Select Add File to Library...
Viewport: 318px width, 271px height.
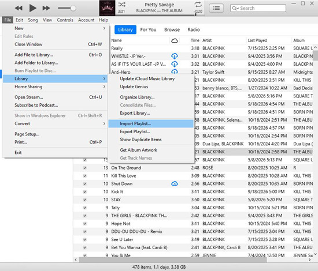55,55
